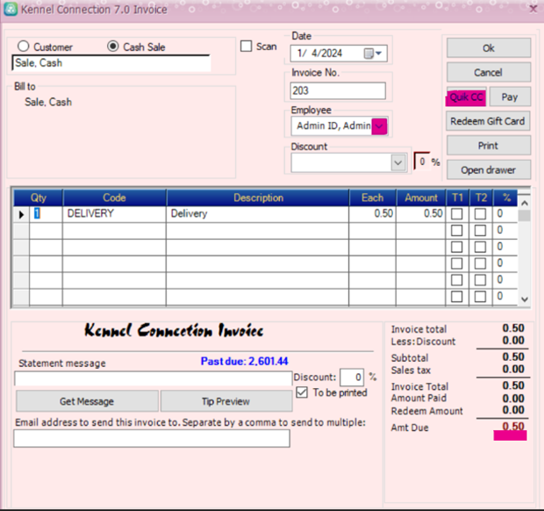Image resolution: width=544 pixels, height=511 pixels.
Task: Check T1 box in second grid row
Action: 456,231
